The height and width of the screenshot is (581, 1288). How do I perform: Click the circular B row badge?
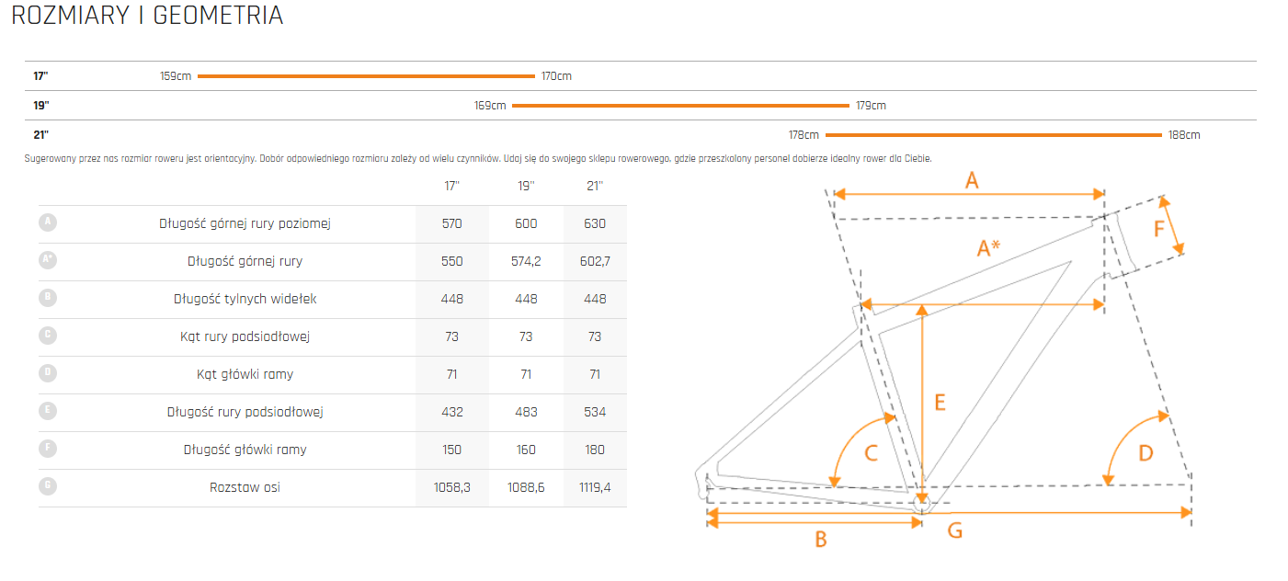pos(49,298)
